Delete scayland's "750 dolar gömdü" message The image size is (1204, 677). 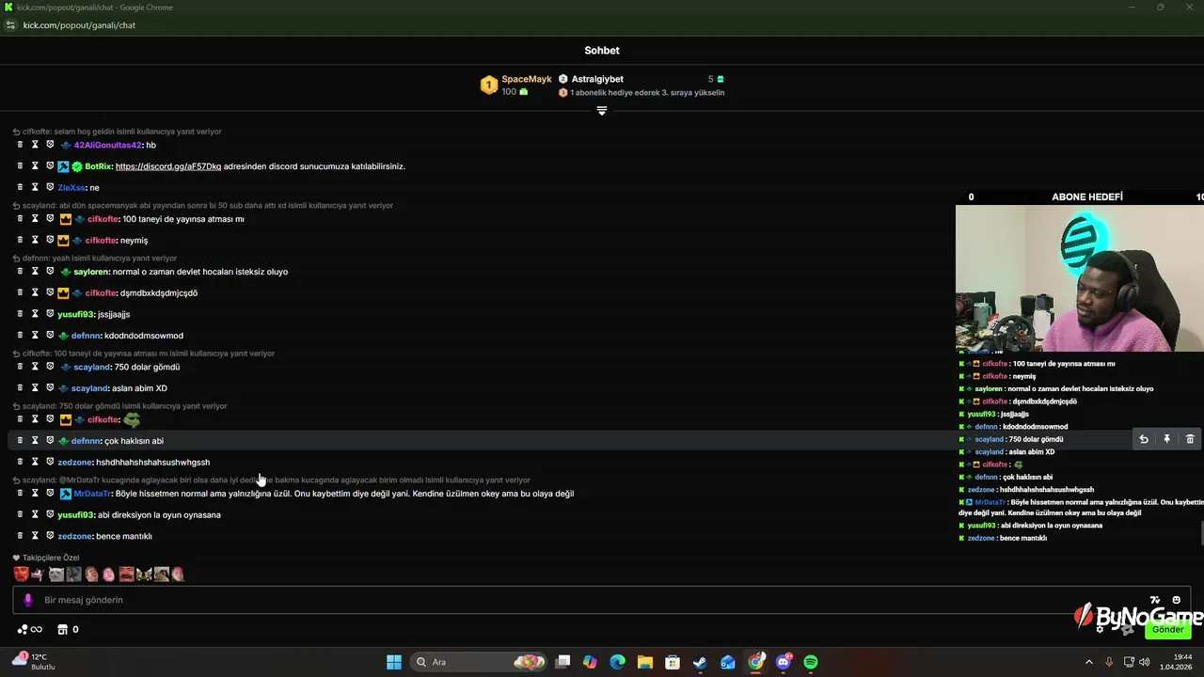coord(20,367)
